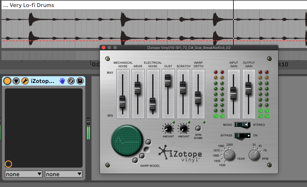This screenshot has width=307, height=187.
Task: Click the YEAR label beside the knob
Action: pyautogui.click(x=241, y=159)
